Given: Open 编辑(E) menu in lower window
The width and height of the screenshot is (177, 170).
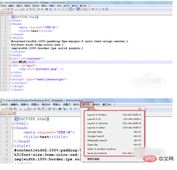Looking at the screenshot, I should point(15,105).
